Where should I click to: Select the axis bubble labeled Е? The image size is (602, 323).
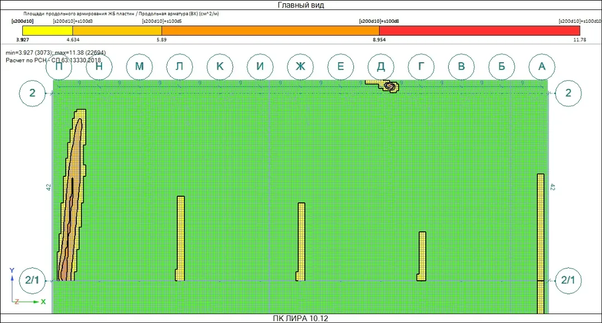341,67
